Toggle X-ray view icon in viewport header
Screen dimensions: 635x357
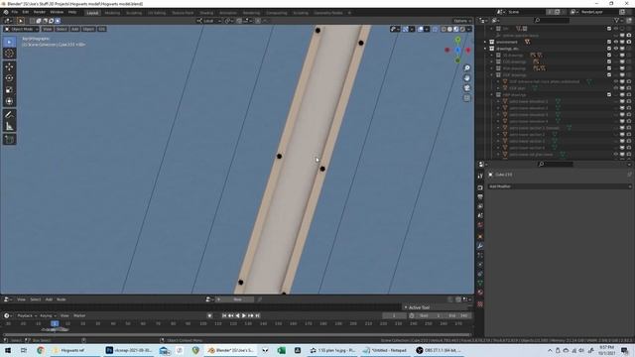click(436, 29)
